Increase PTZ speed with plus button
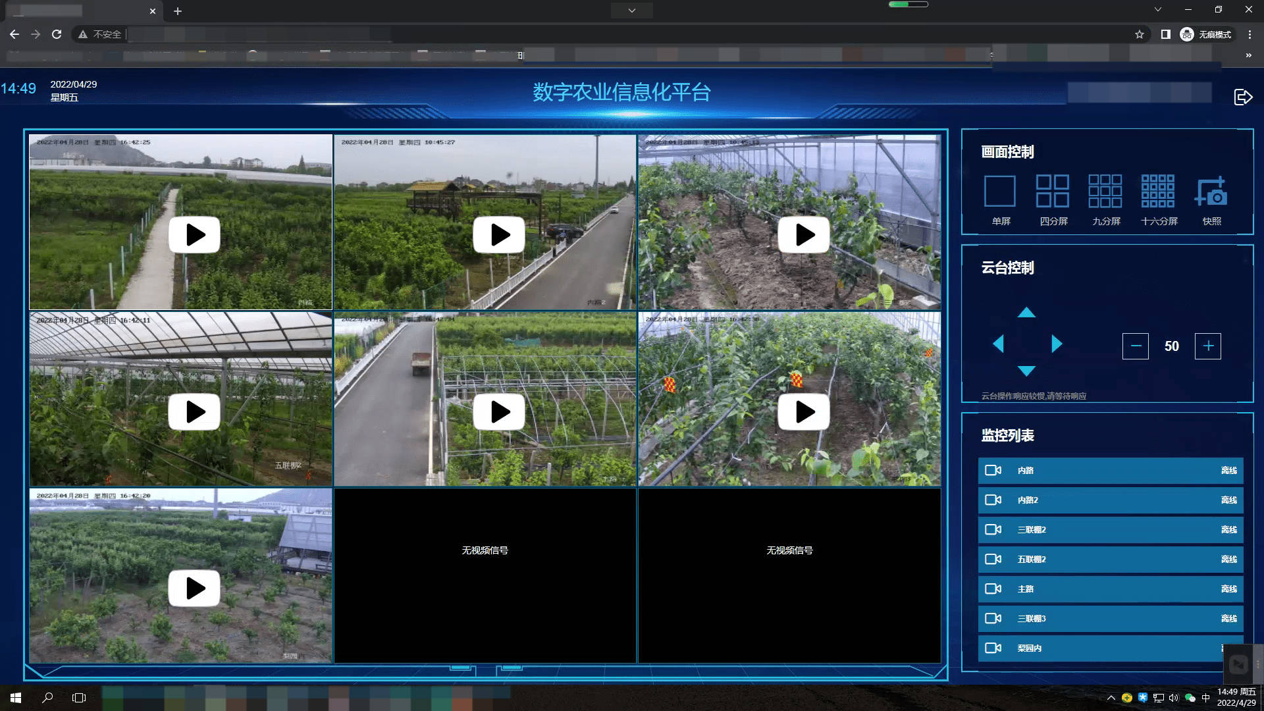This screenshot has width=1264, height=711. tap(1207, 346)
